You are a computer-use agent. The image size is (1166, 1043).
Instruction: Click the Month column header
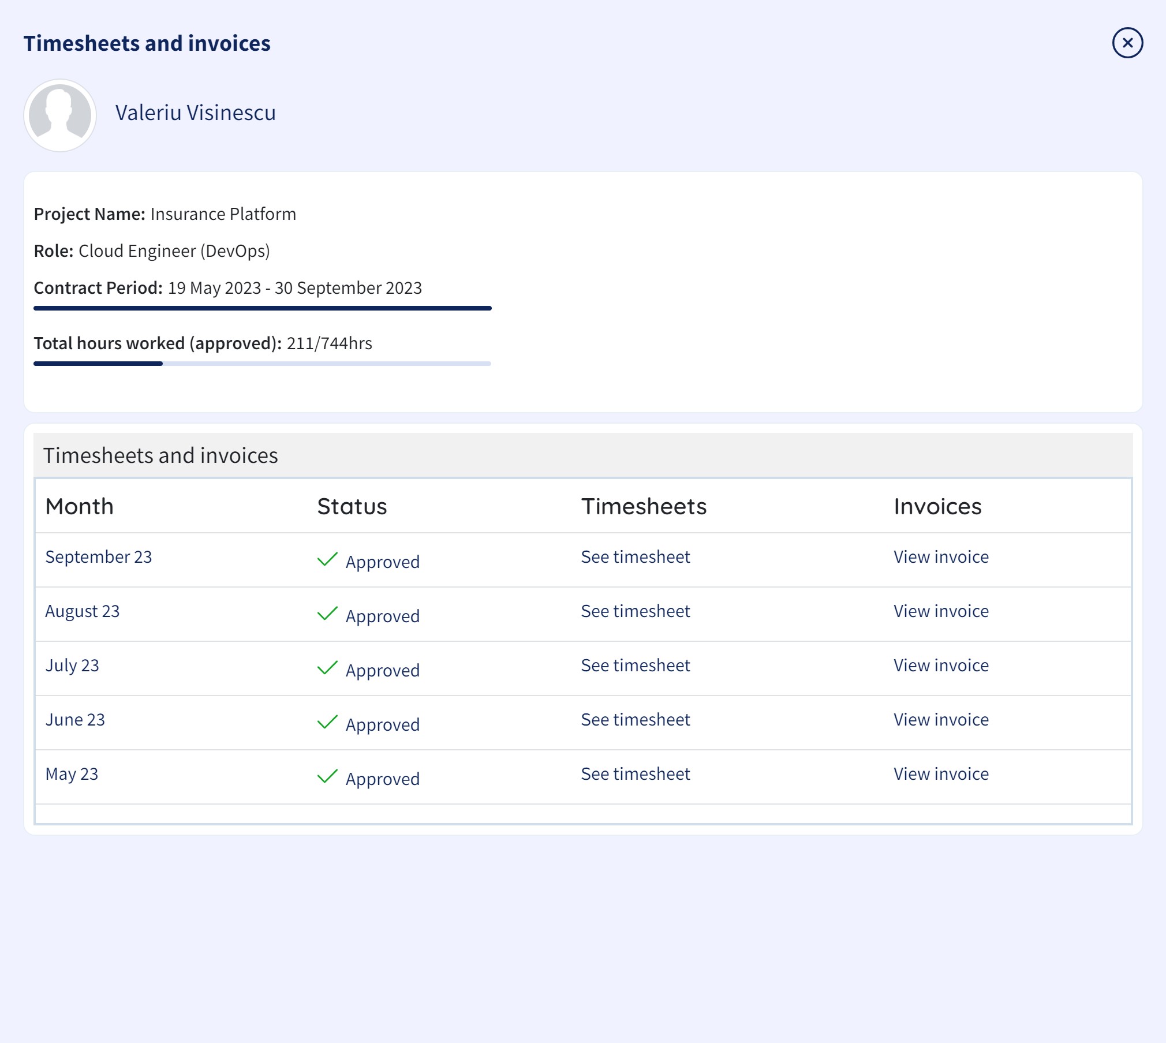(80, 506)
